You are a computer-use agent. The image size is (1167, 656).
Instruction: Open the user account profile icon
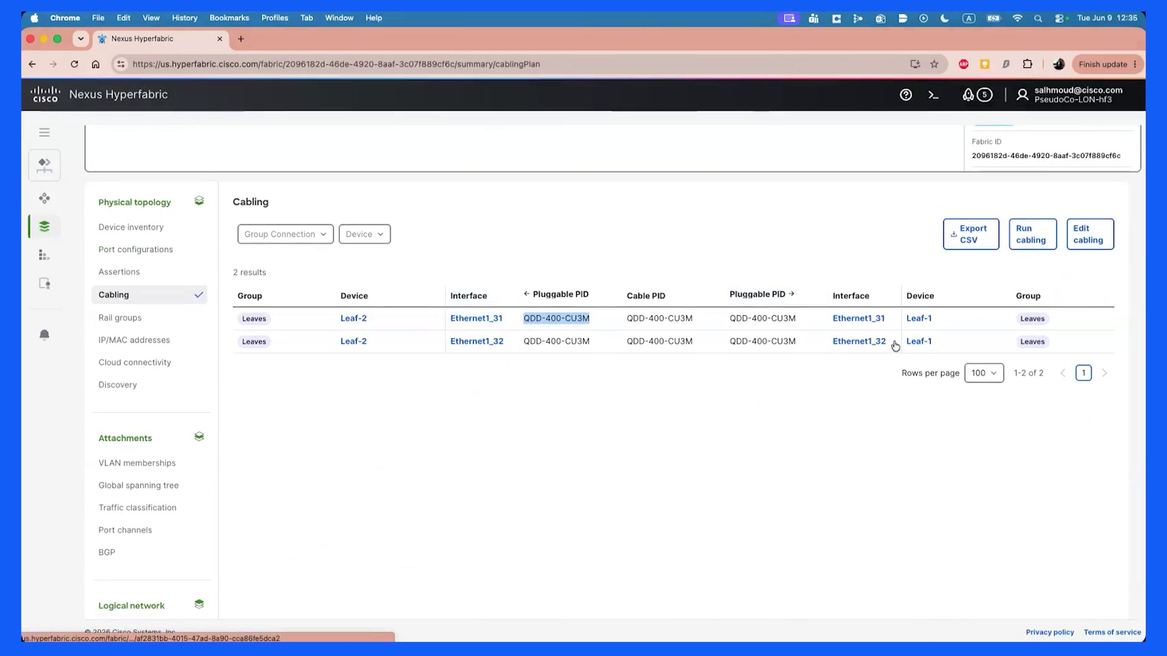pos(1022,95)
